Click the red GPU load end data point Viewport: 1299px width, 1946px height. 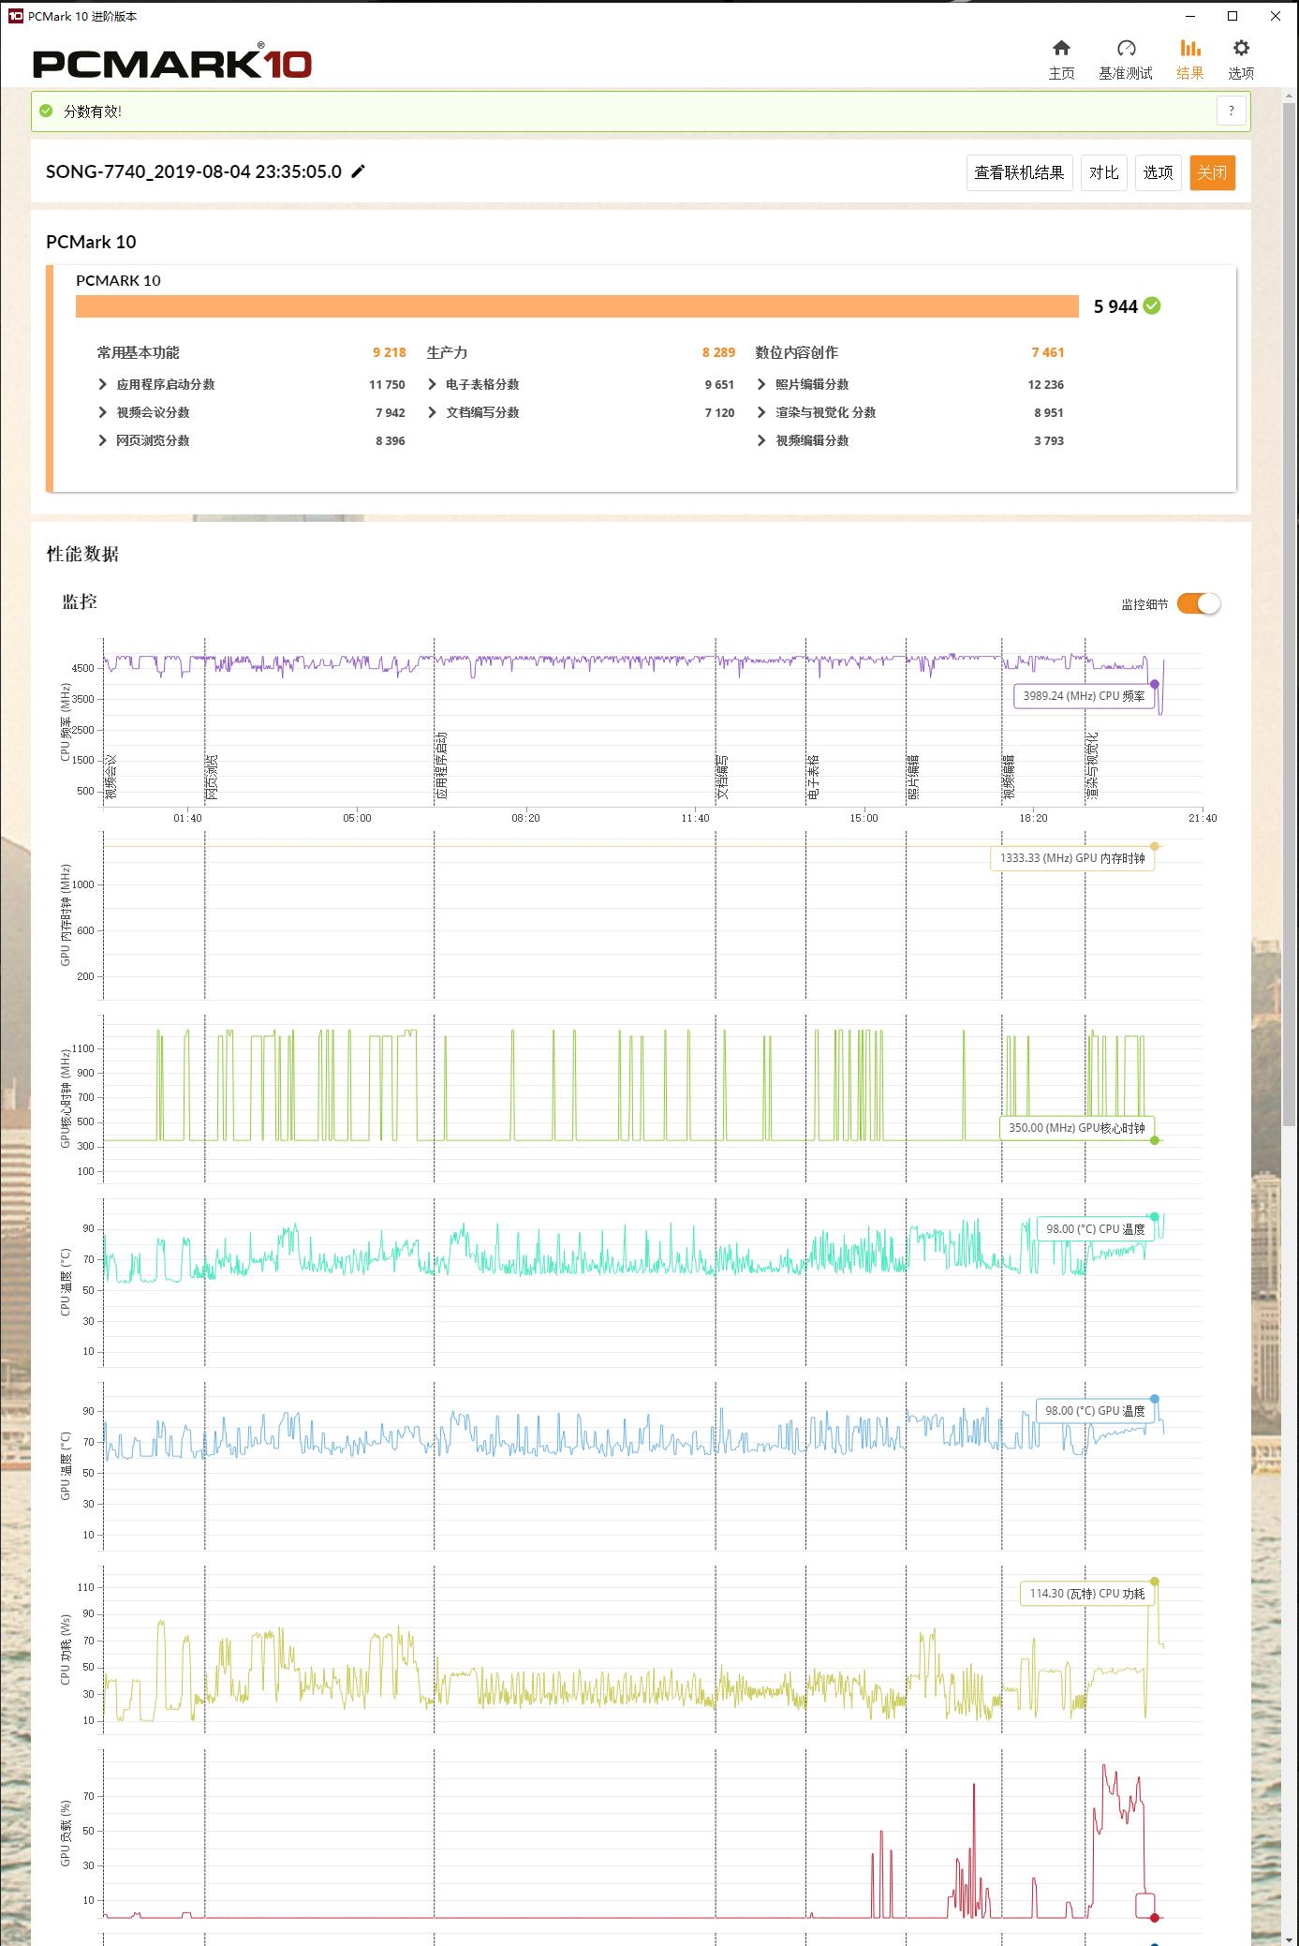[1154, 1917]
